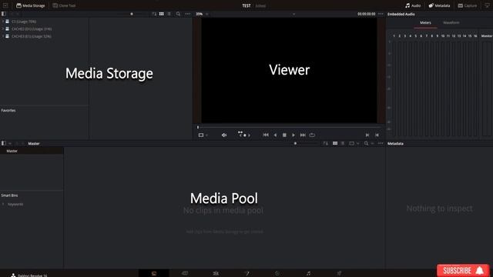Click the viewer timecode field
The image size is (493, 277).
point(367,14)
